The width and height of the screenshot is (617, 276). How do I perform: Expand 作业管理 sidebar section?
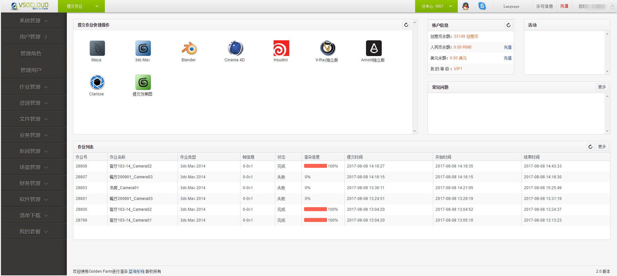[34, 87]
